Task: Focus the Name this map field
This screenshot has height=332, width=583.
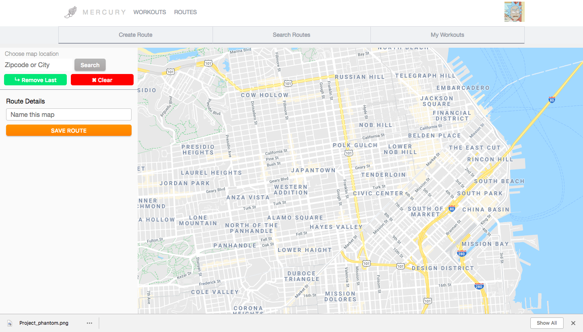Action: point(69,114)
